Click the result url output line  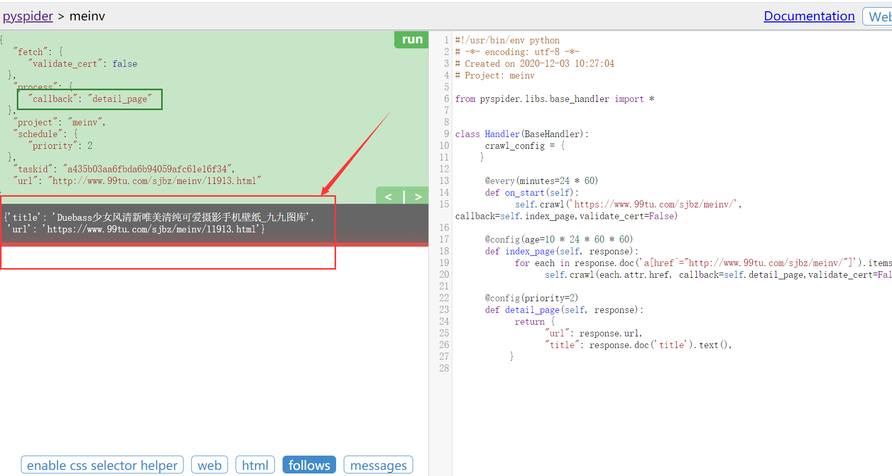coord(136,229)
